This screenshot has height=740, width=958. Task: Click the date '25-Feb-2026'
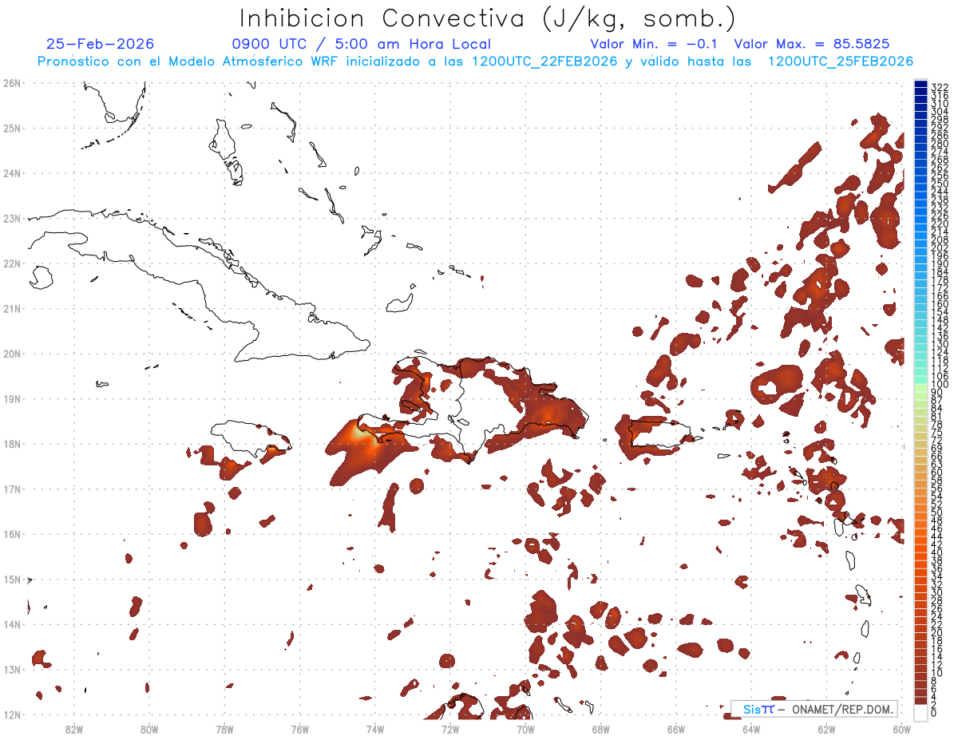click(x=101, y=44)
